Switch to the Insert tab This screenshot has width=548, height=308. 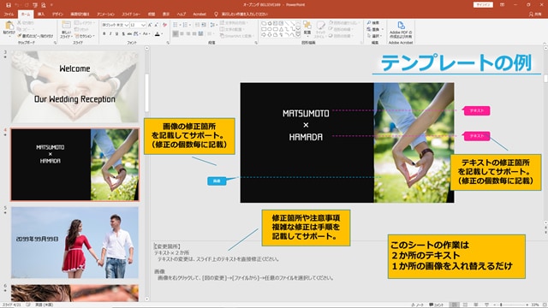click(41, 15)
